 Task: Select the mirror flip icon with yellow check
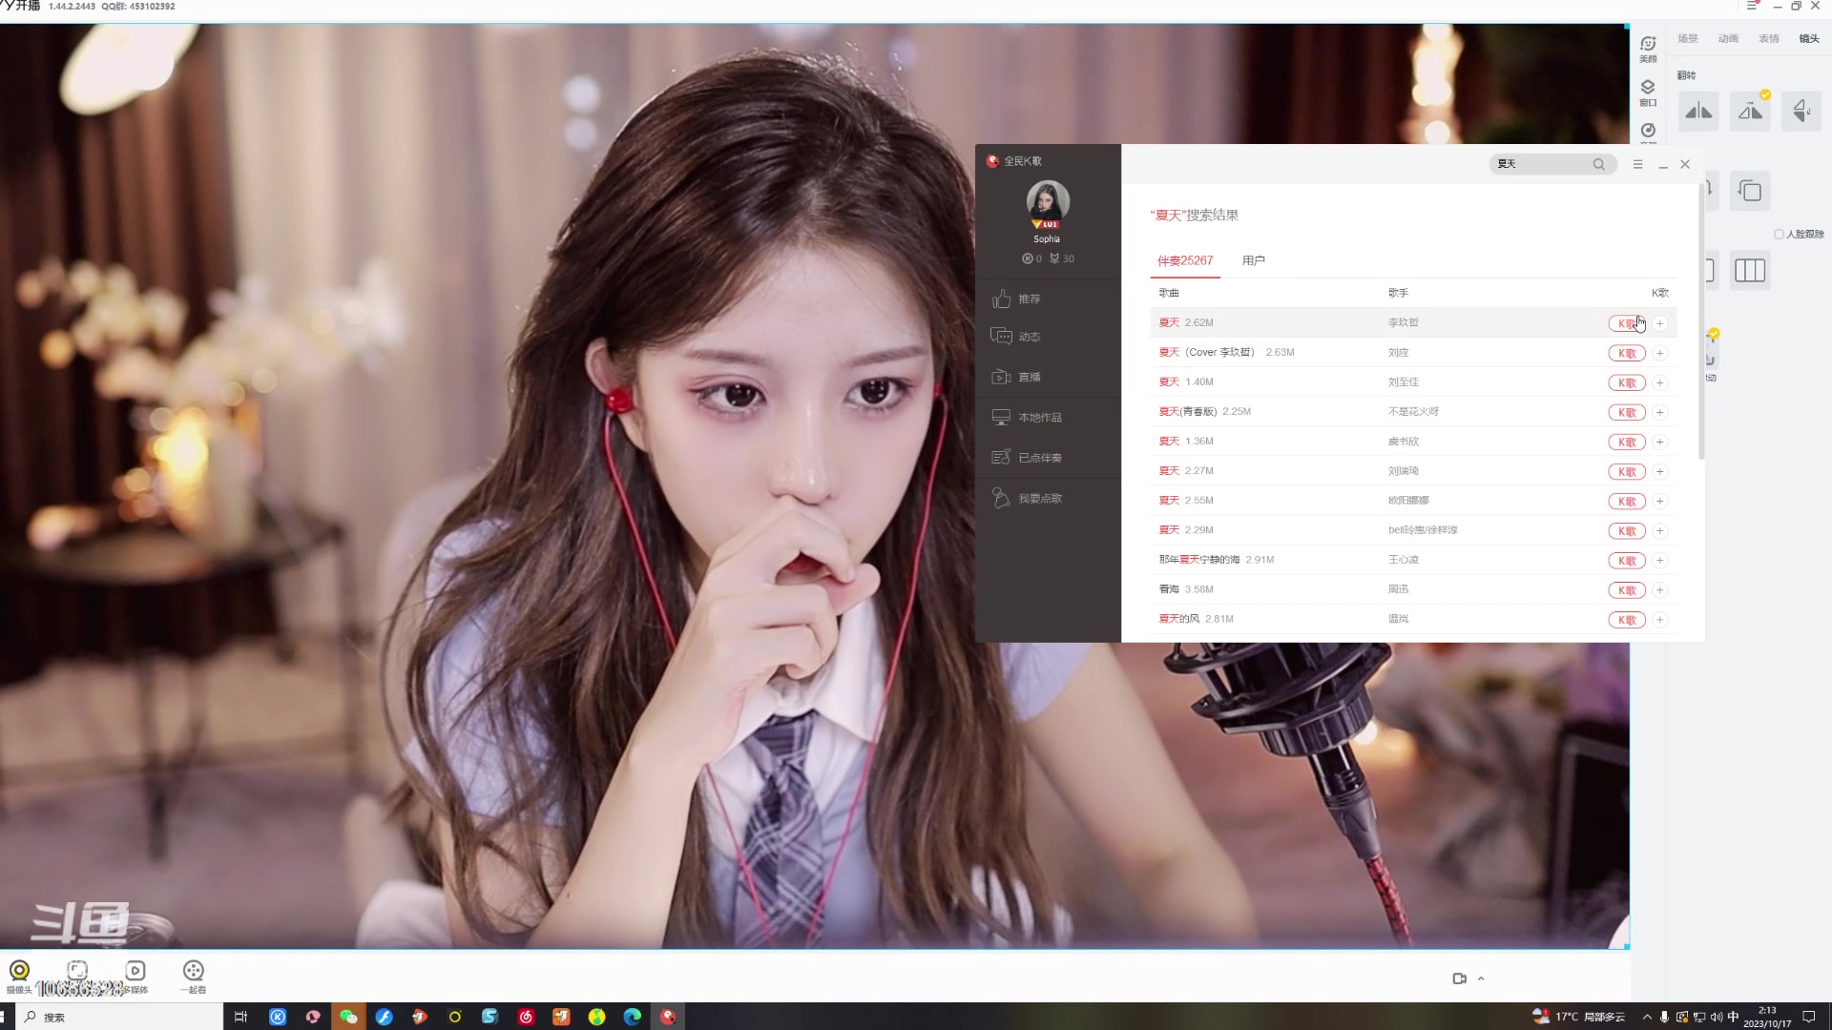pos(1750,112)
